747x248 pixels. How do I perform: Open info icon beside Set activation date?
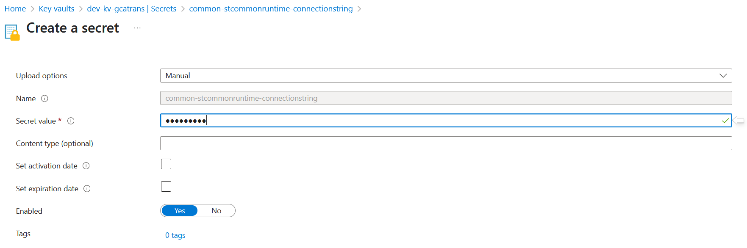tap(86, 166)
